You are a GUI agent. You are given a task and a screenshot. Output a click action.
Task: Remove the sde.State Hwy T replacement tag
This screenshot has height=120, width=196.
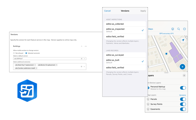pos(35,65)
